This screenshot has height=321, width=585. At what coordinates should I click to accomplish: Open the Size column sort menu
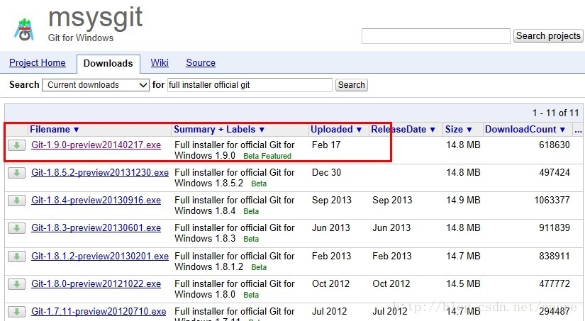(459, 130)
